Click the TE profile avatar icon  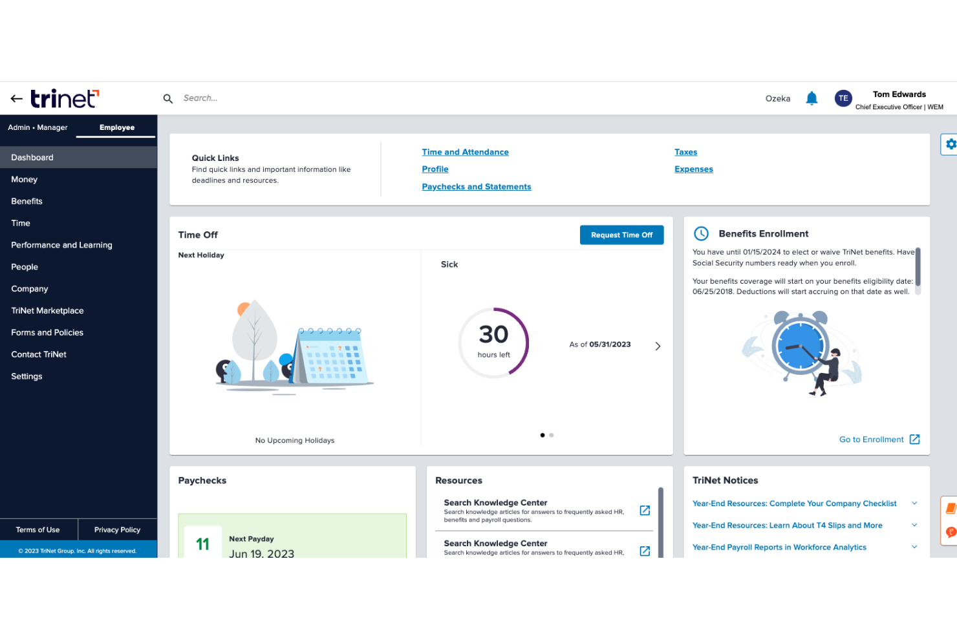843,98
